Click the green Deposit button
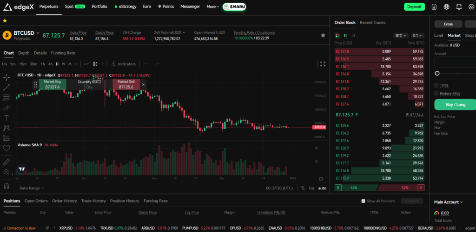The height and width of the screenshot is (232, 476). [x=414, y=6]
